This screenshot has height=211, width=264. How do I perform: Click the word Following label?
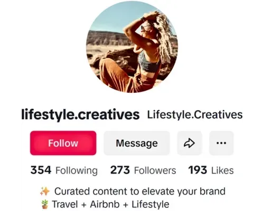[x=77, y=170]
